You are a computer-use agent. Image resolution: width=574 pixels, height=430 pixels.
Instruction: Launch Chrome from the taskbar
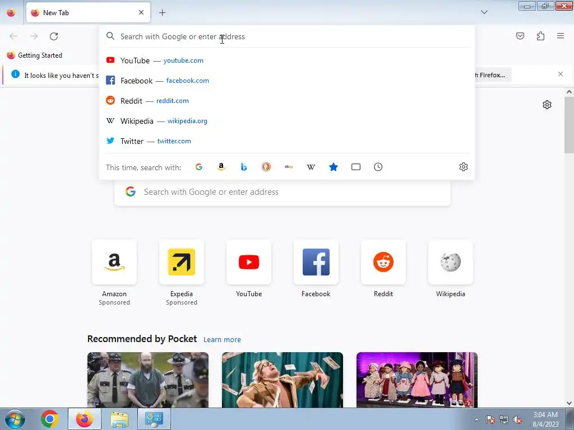(x=50, y=419)
